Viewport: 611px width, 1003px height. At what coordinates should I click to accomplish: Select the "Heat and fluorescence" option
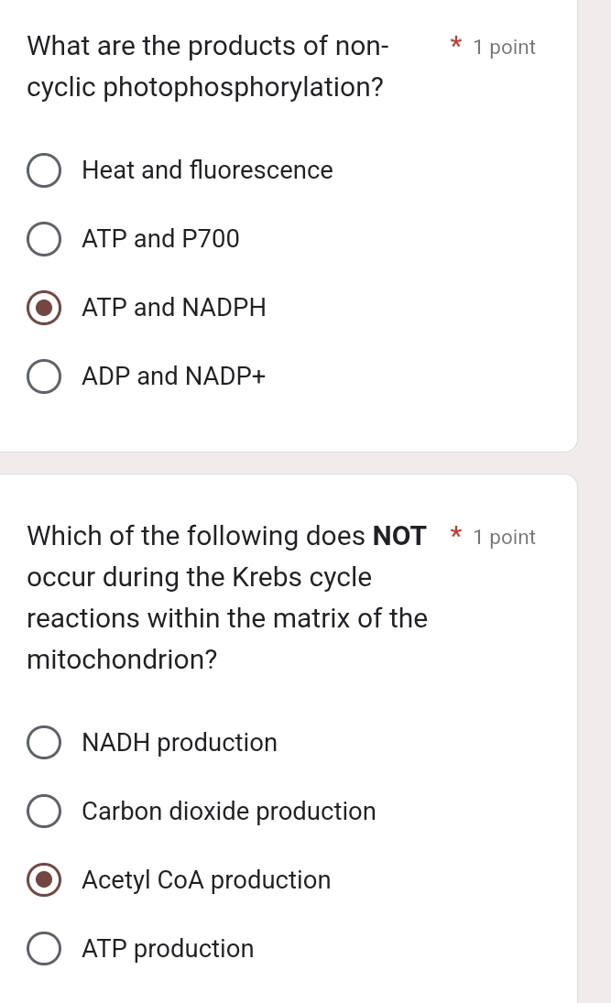44,170
